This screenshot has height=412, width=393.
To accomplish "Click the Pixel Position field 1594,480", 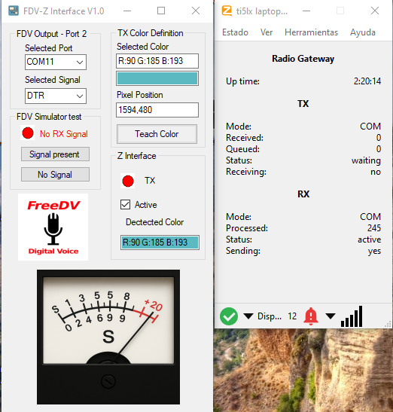I will tap(157, 110).
